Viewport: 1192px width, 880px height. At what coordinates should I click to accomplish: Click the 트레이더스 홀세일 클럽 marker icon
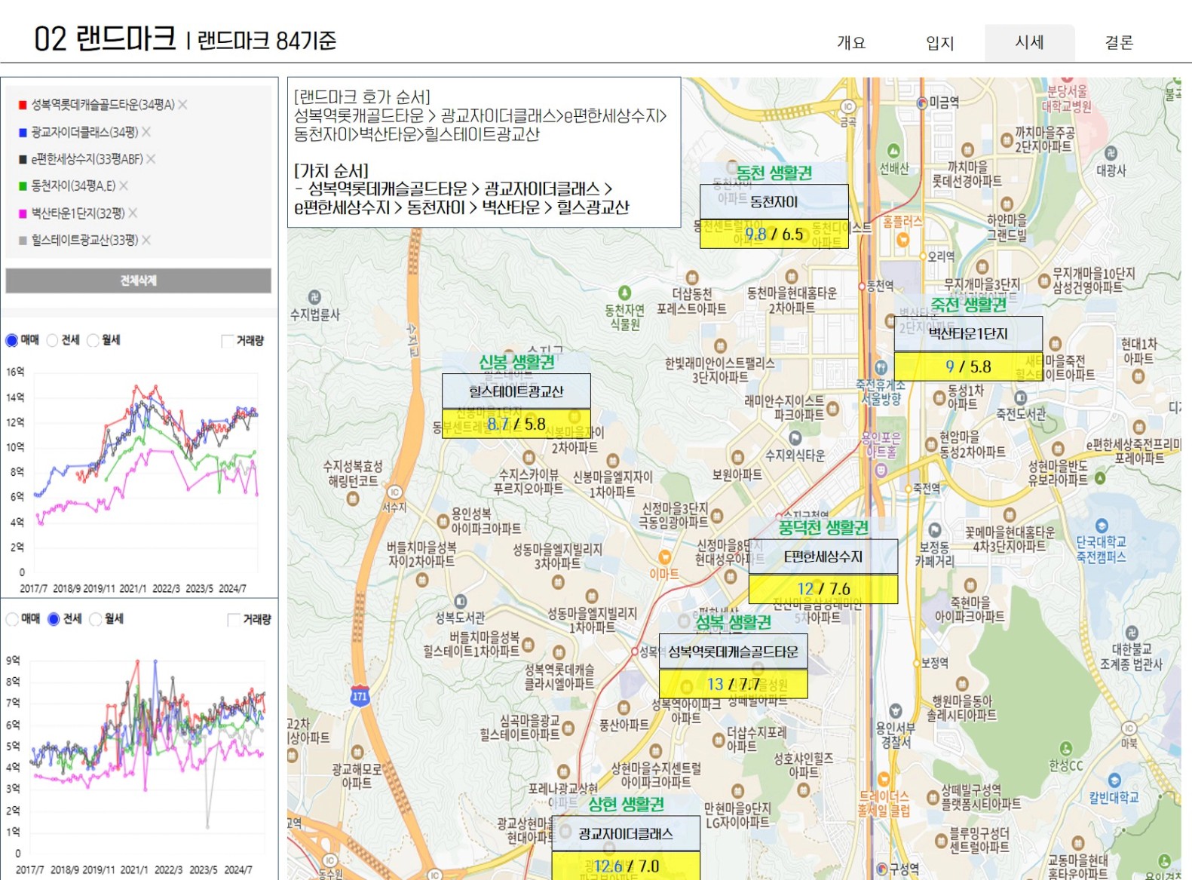point(884,779)
